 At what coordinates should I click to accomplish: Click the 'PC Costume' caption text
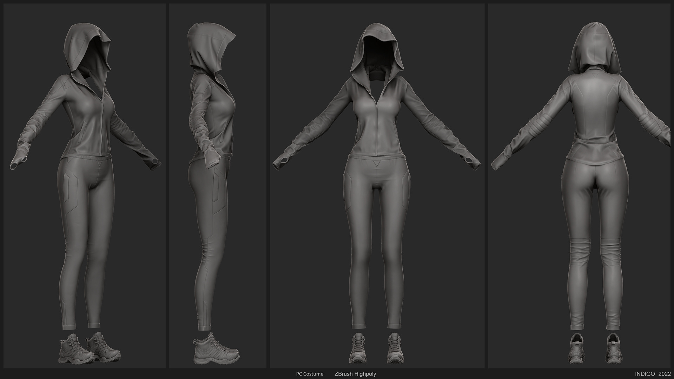(x=310, y=374)
